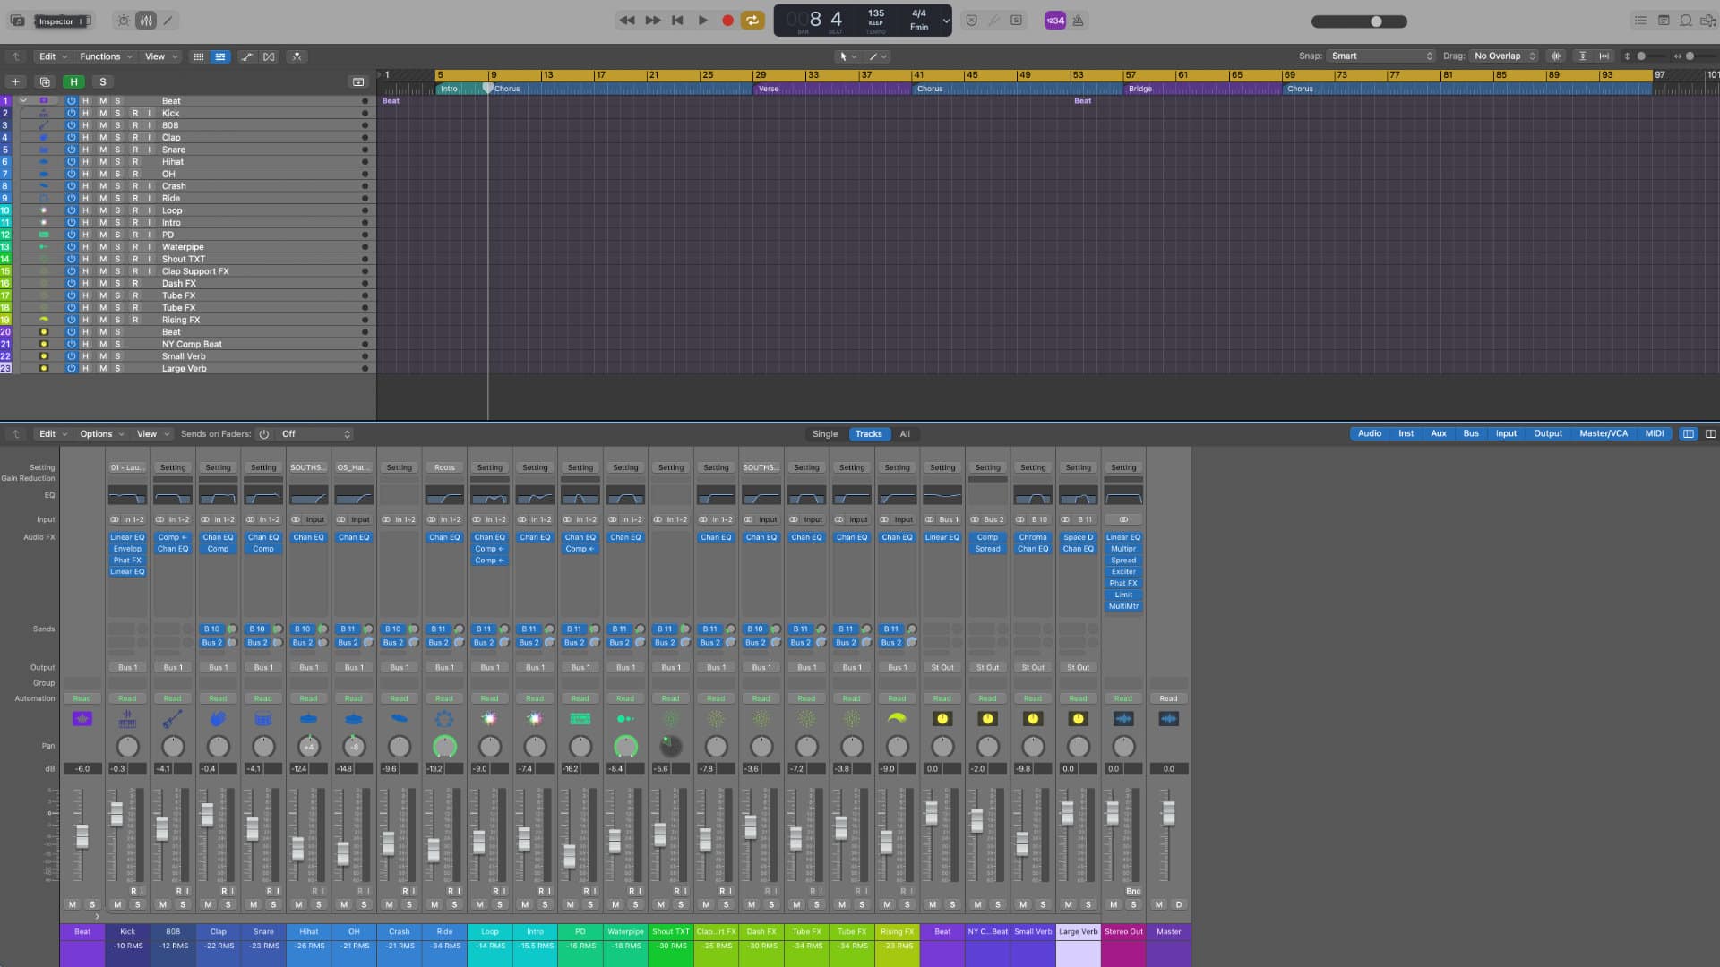Open the List Editors panel icon
This screenshot has width=1720, height=967.
point(1641,21)
